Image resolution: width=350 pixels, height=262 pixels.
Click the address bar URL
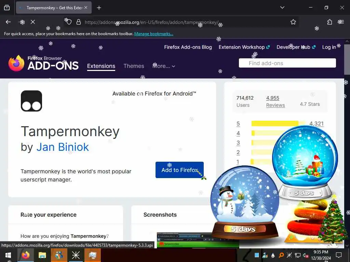pos(151,22)
